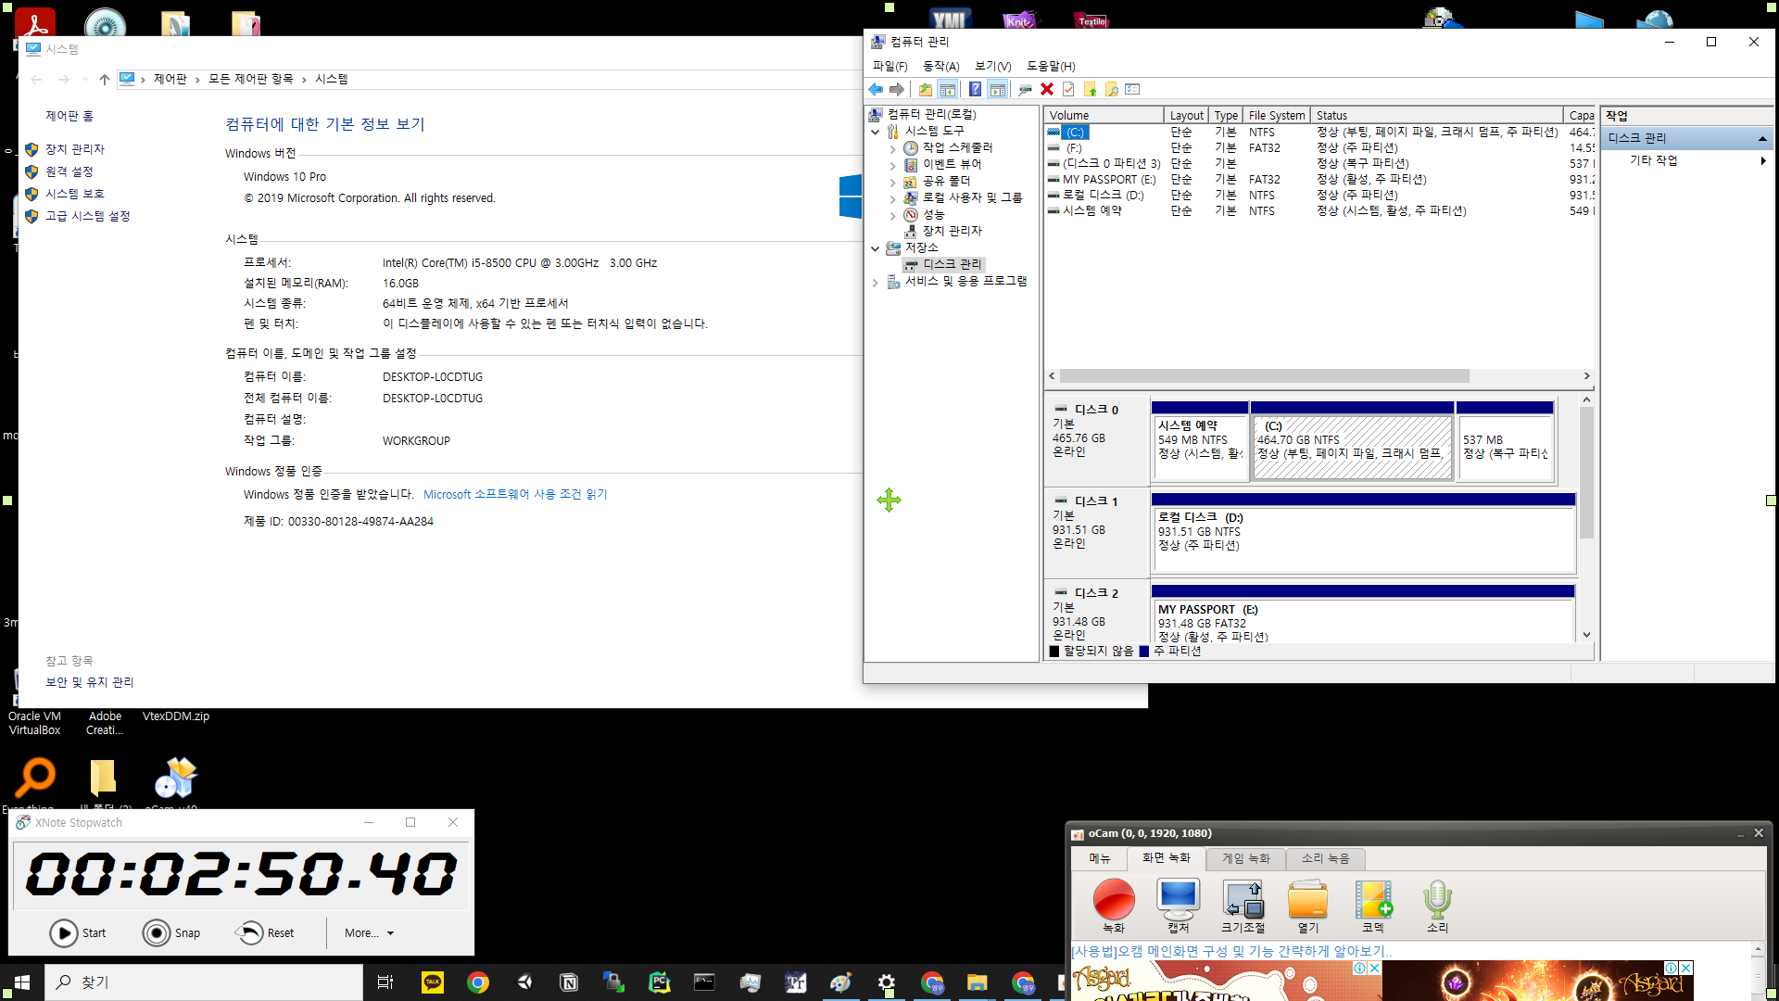Switch to the 게임 녹화 tab in oCam
This screenshot has width=1779, height=1001.
[1245, 858]
